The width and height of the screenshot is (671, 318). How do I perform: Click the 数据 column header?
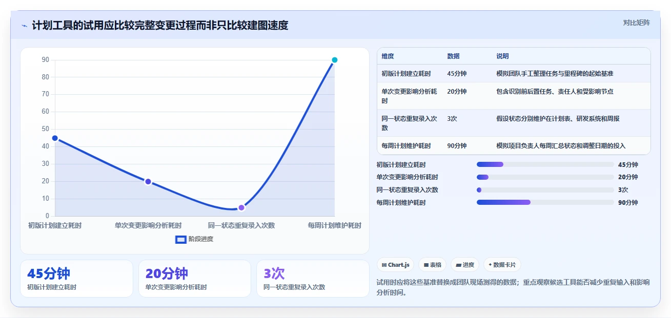click(x=454, y=56)
